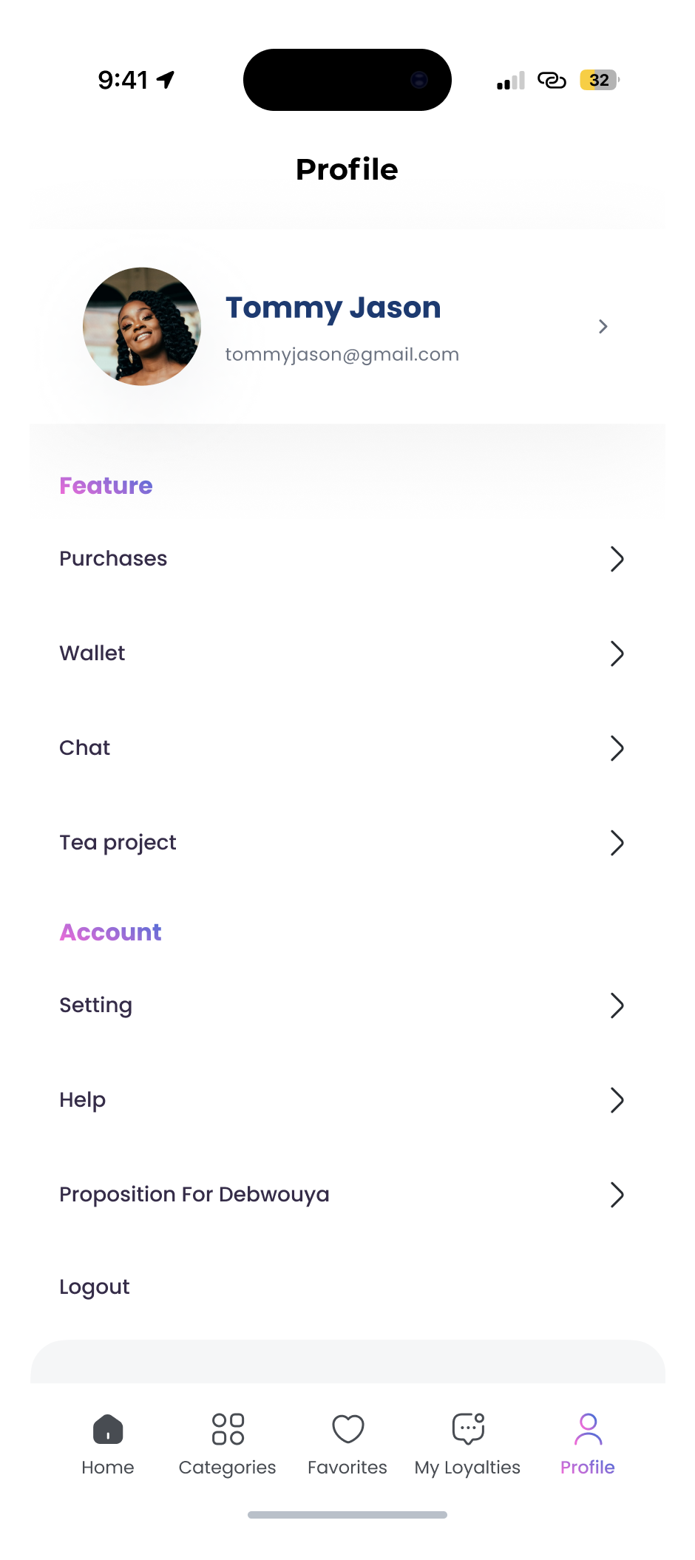This screenshot has height=1560, width=695.
Task: Select the Tea project menu item
Action: [x=118, y=843]
